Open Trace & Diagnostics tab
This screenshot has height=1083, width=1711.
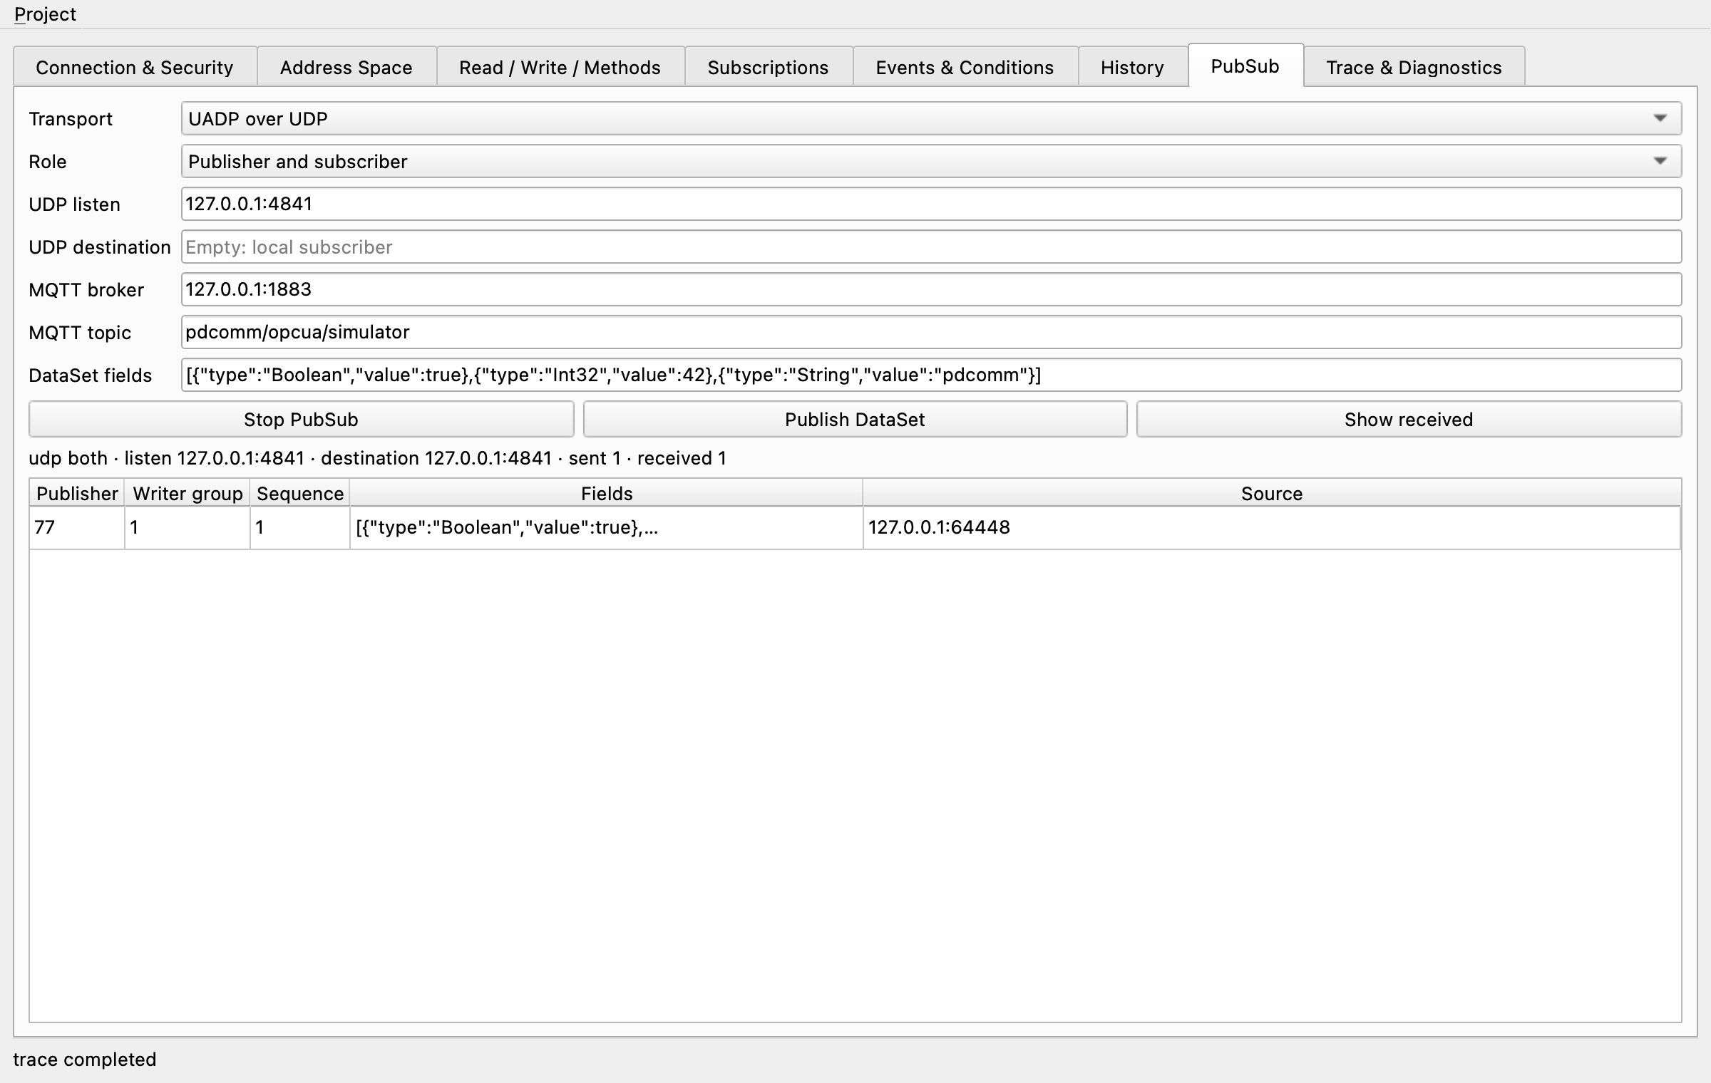[x=1414, y=67]
